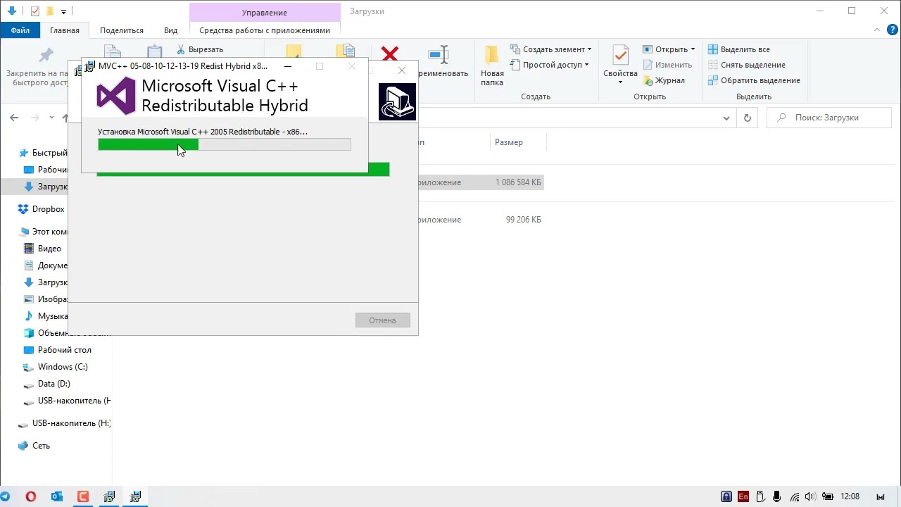Go back with the navigation arrow
This screenshot has width=901, height=507.
click(x=15, y=118)
